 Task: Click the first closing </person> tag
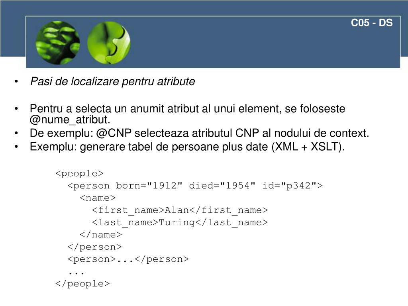coord(95,247)
